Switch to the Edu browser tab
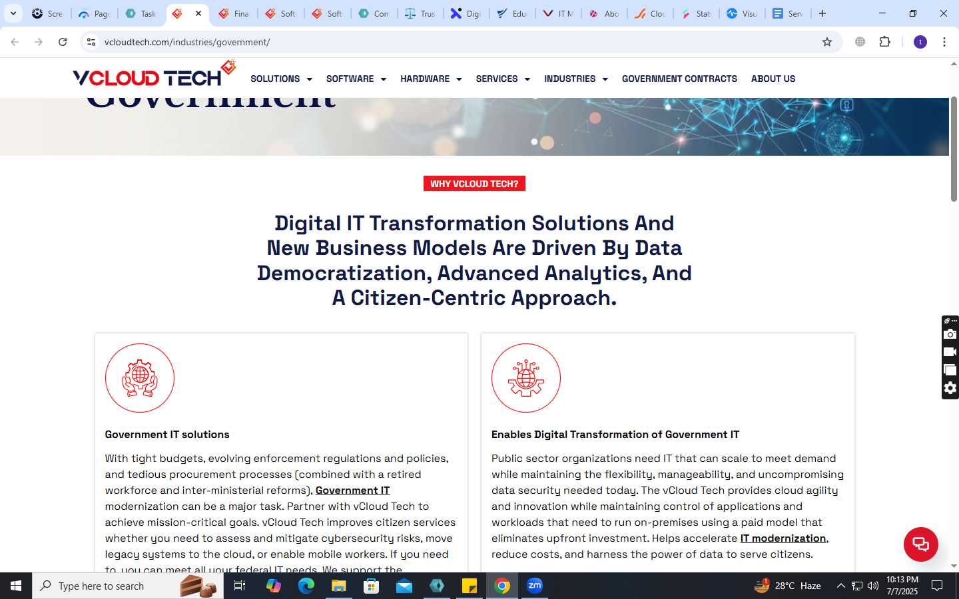The image size is (959, 599). pyautogui.click(x=512, y=13)
